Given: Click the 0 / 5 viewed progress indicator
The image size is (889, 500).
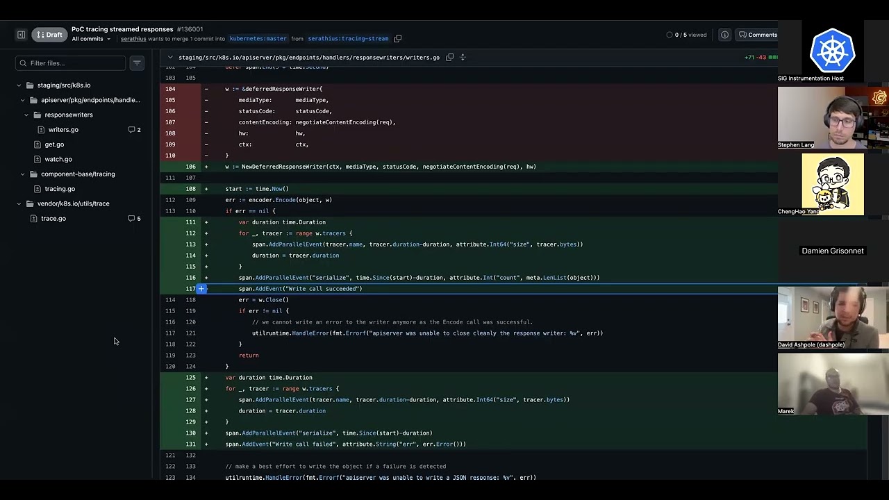Looking at the screenshot, I should [686, 35].
